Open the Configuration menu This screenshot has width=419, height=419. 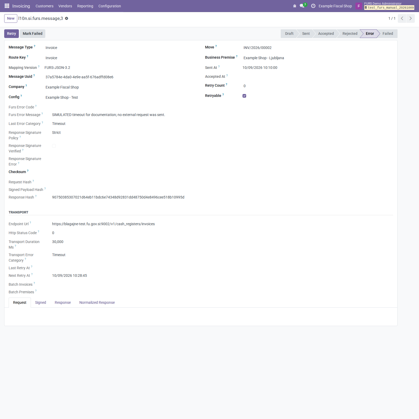(110, 6)
